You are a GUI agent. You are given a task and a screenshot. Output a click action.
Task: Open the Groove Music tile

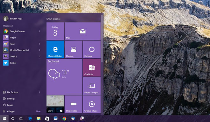tap(92, 104)
